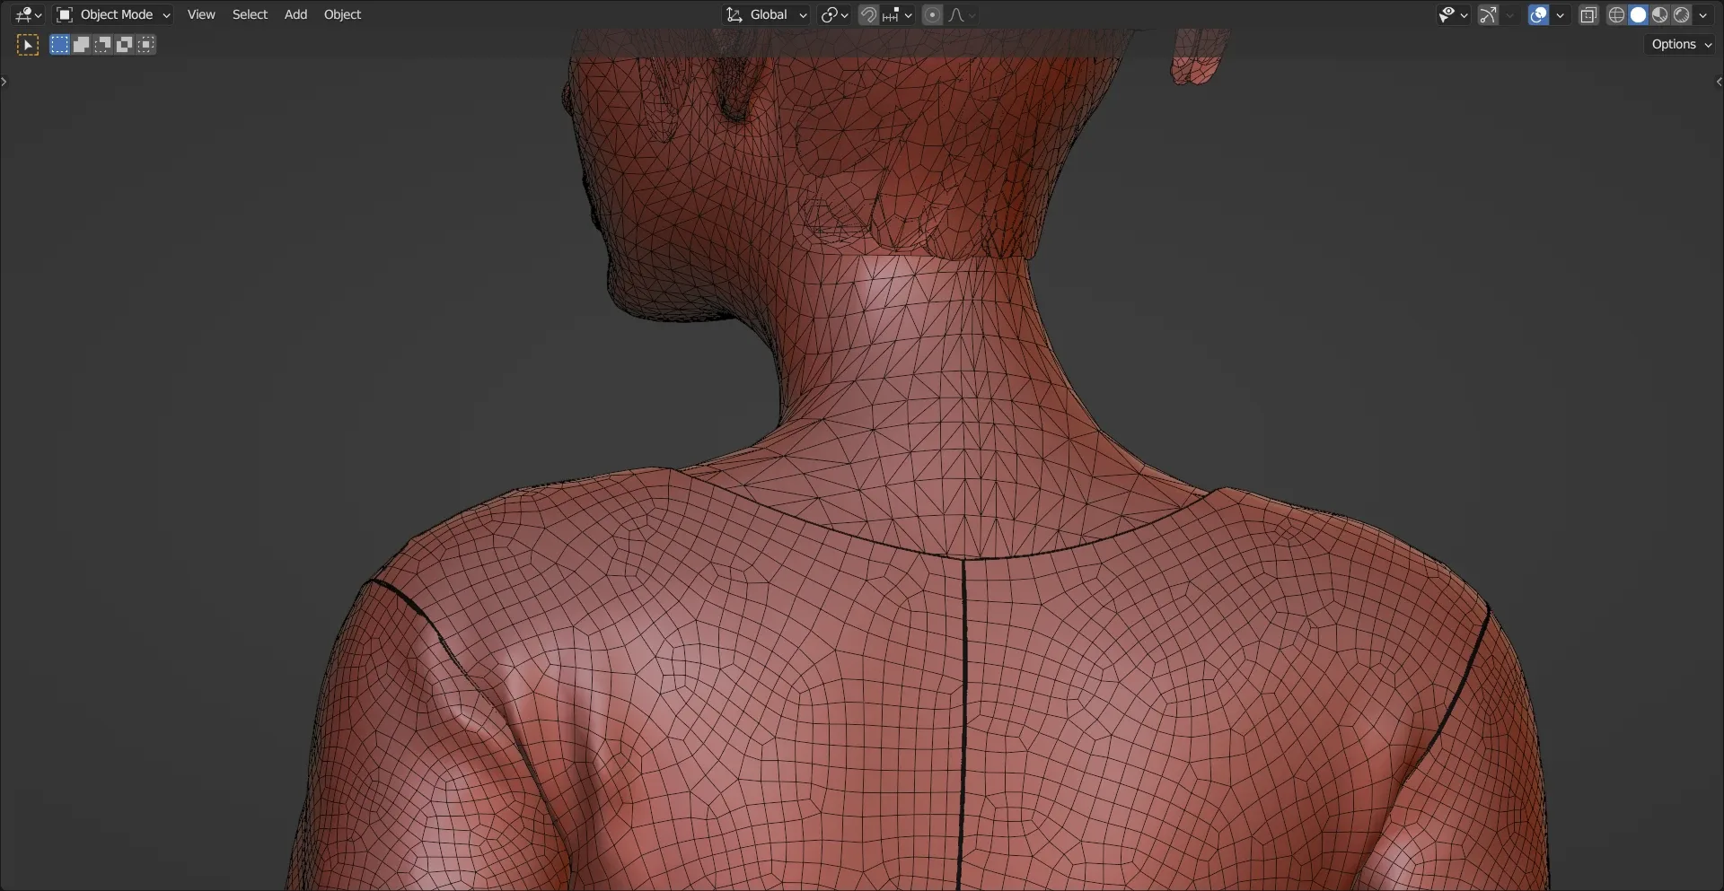The image size is (1724, 891).
Task: Open the Object Mode dropdown
Action: (113, 14)
